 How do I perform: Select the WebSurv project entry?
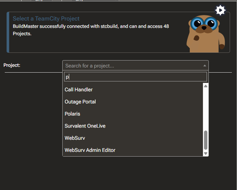[75, 138]
